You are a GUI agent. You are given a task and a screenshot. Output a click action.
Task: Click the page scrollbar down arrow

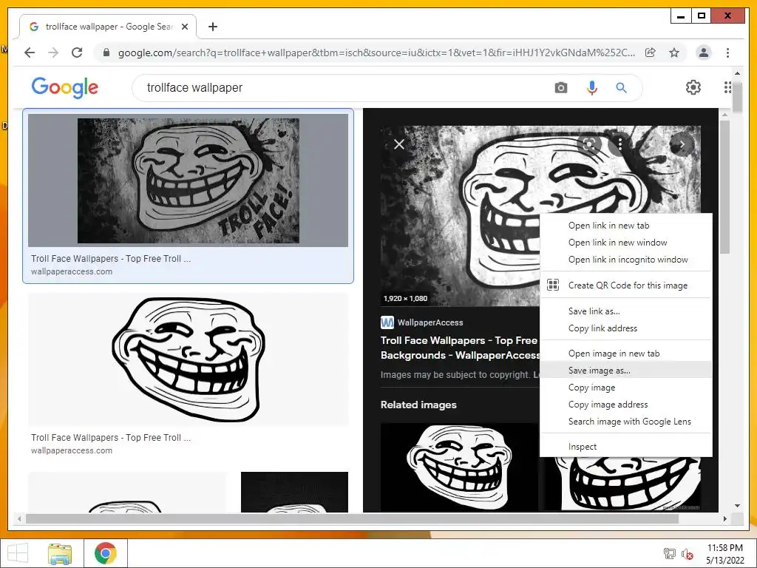pyautogui.click(x=737, y=506)
